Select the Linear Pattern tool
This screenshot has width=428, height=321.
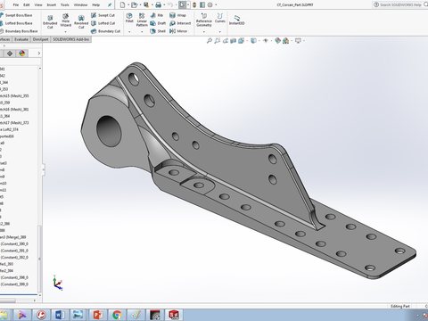[142, 20]
